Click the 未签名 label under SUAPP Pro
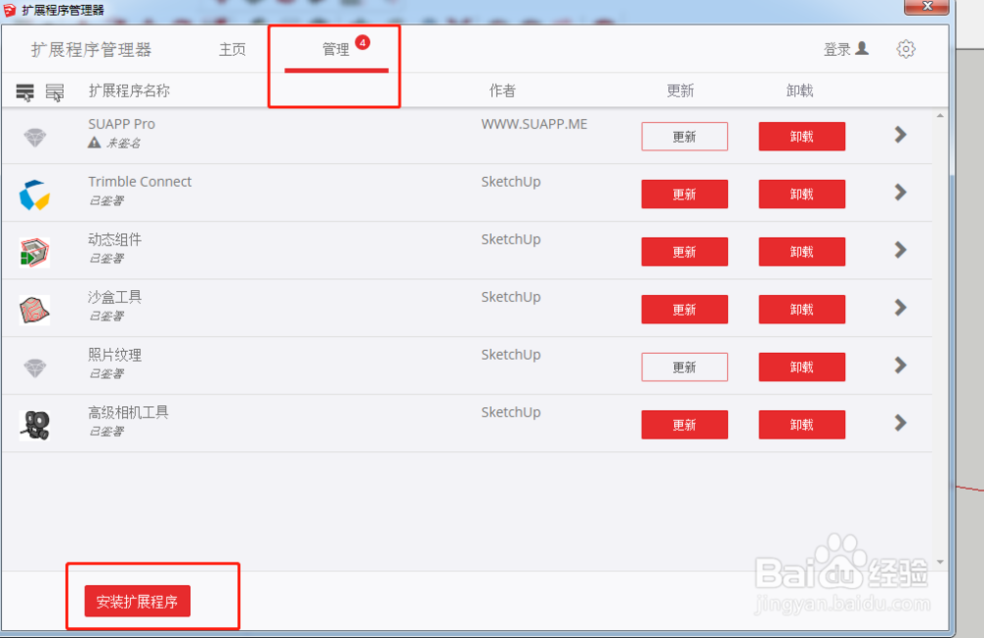The height and width of the screenshot is (638, 984). pos(123,143)
